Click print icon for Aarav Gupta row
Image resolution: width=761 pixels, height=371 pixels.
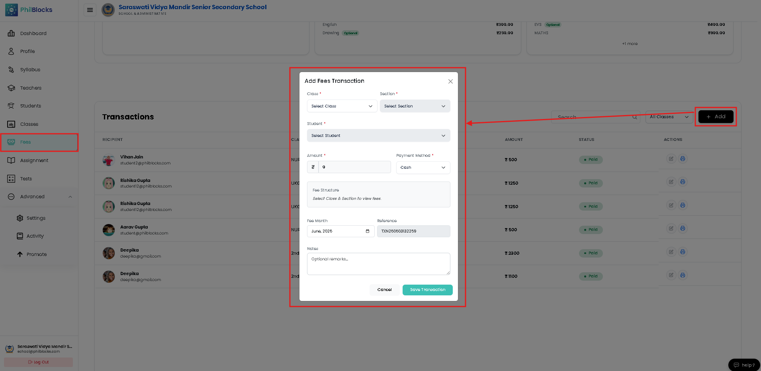coord(683,228)
